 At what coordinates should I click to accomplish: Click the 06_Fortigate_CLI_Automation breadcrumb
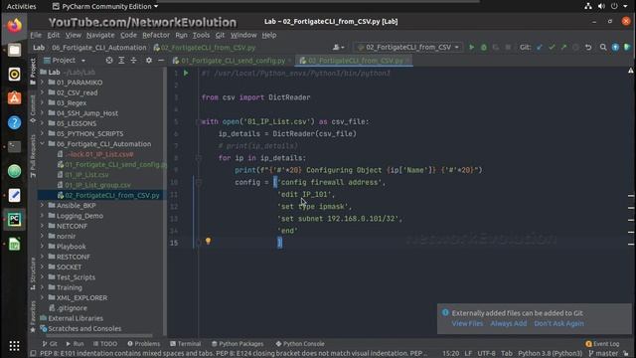point(99,48)
